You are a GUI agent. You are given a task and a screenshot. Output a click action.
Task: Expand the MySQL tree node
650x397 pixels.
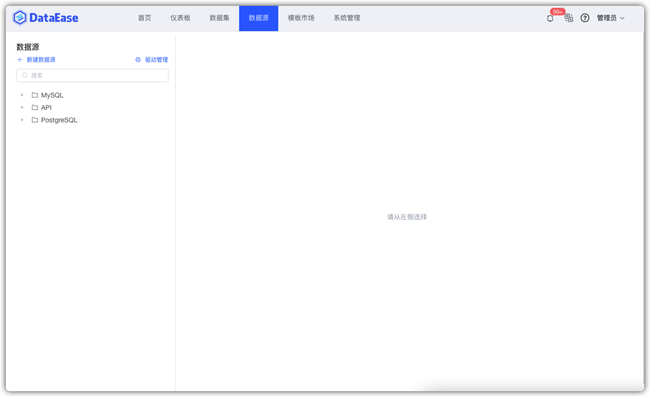[22, 95]
